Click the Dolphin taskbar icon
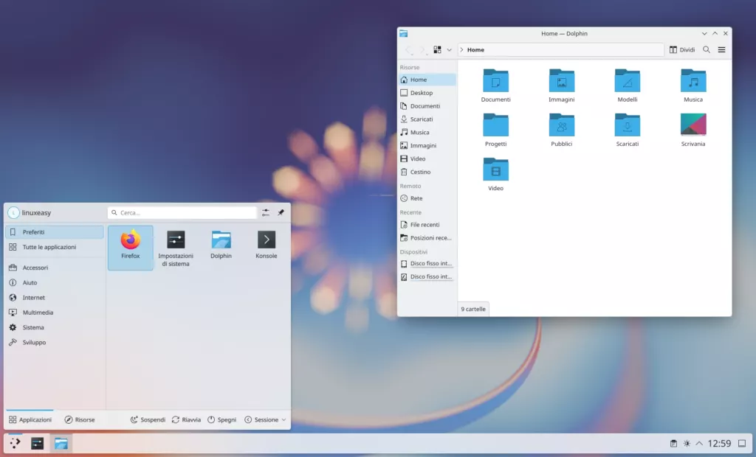Screen dimensions: 756x457 [x=61, y=443]
